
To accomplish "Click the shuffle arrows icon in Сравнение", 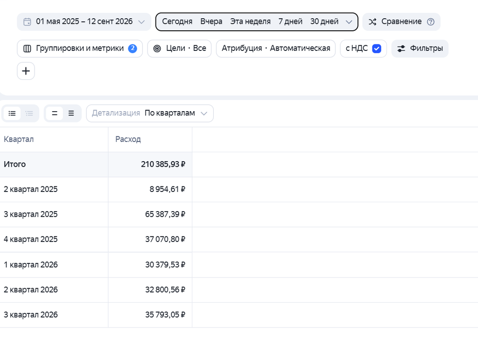I will tap(373, 21).
